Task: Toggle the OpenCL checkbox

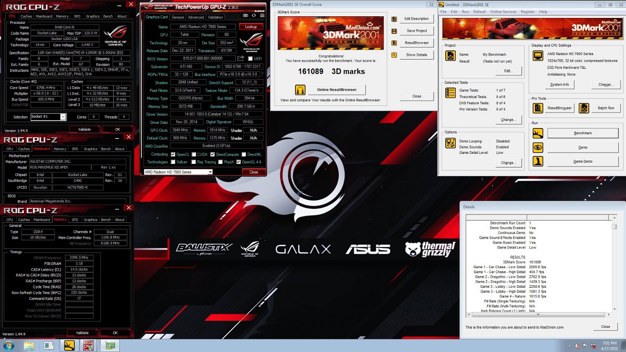Action: coord(173,154)
